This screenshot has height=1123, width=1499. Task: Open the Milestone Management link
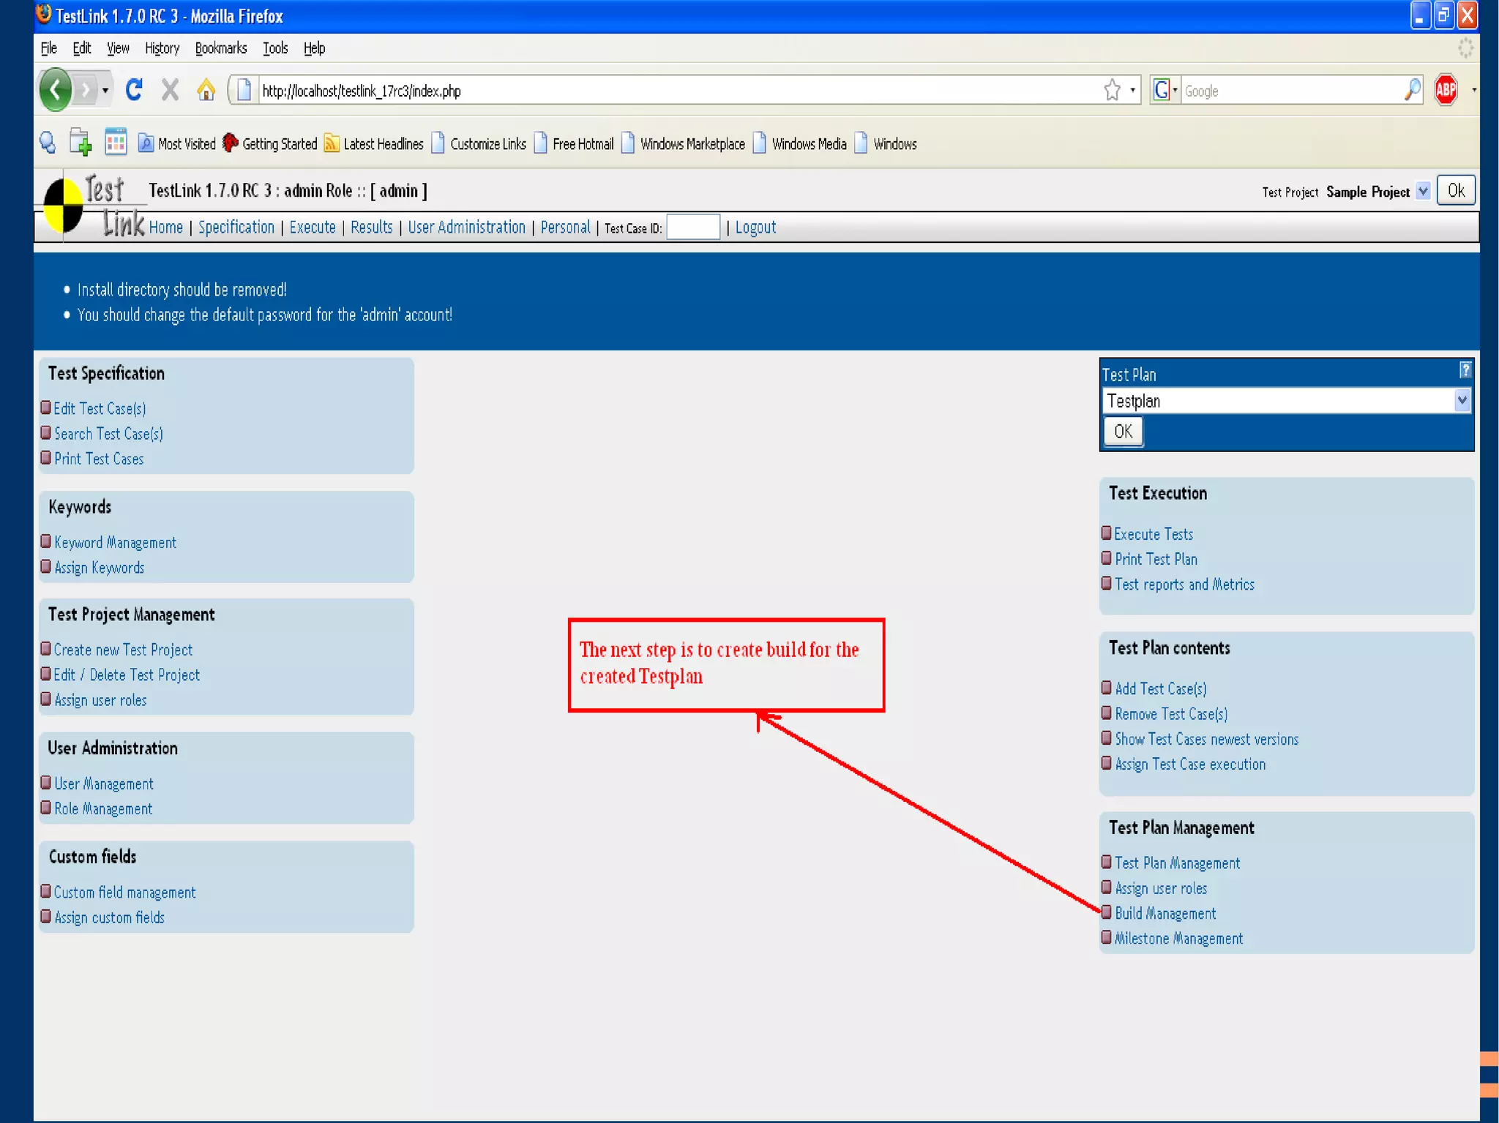[1178, 938]
